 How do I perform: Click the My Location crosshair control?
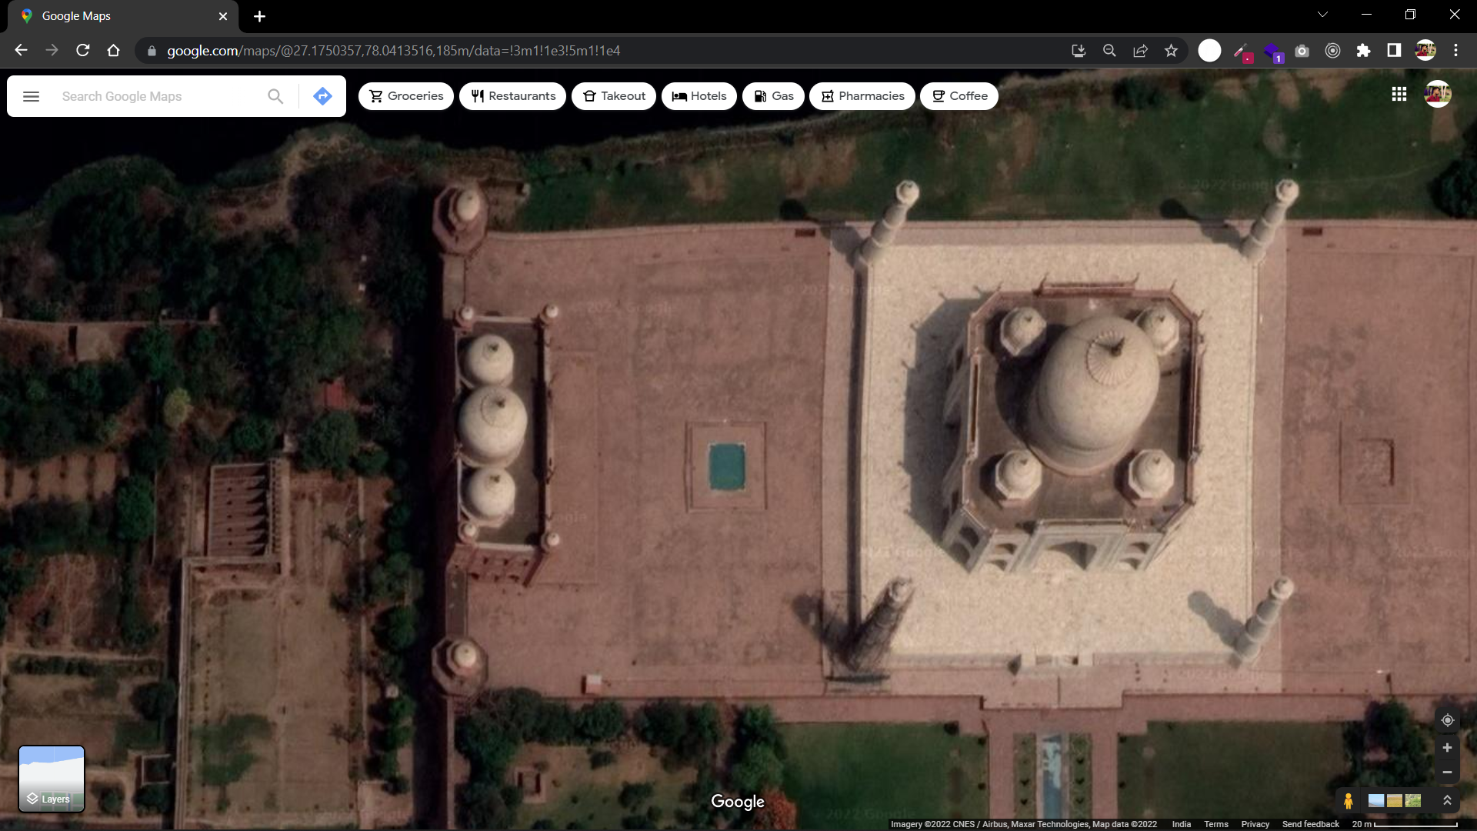tap(1447, 720)
